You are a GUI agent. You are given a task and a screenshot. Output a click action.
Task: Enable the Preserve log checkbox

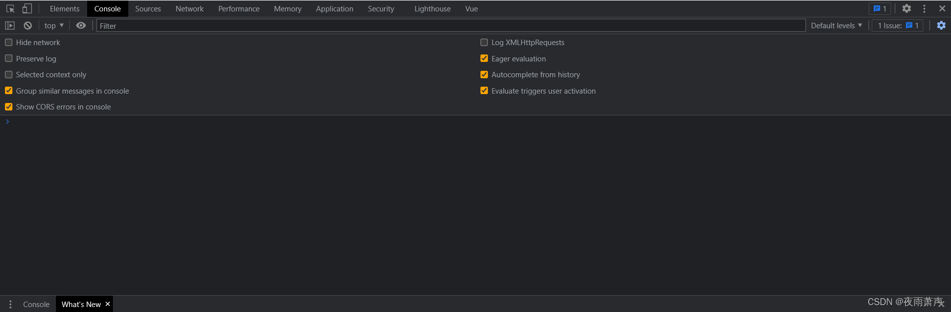point(9,58)
